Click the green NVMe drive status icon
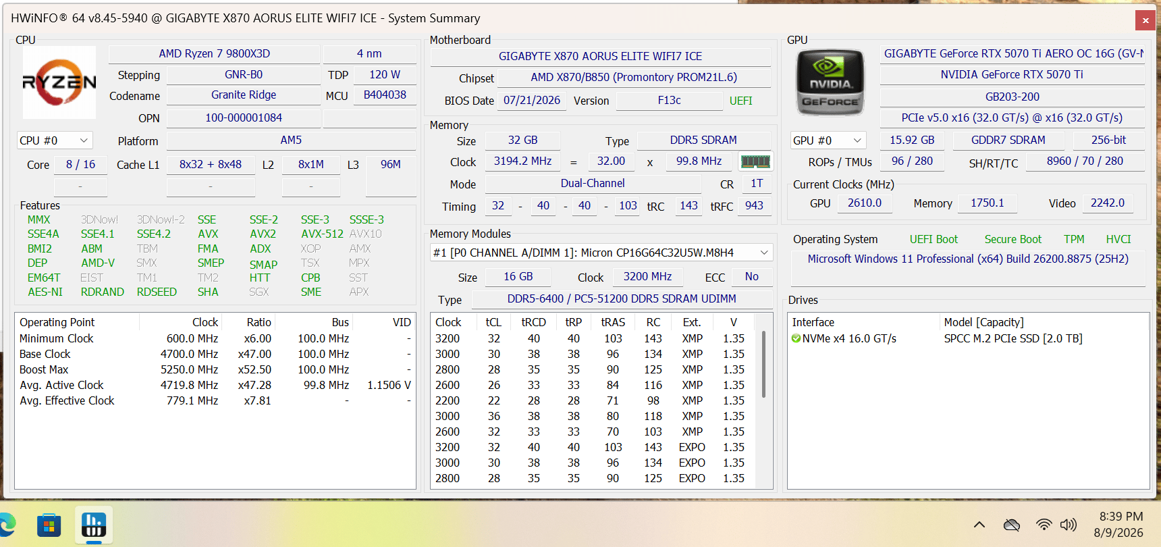The width and height of the screenshot is (1161, 547). pos(796,338)
